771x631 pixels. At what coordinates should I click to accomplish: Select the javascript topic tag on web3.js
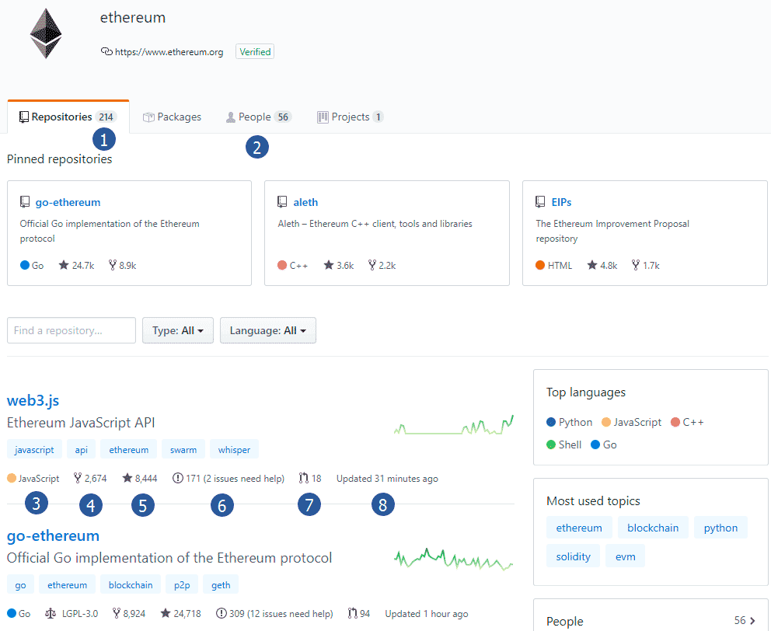click(x=34, y=449)
